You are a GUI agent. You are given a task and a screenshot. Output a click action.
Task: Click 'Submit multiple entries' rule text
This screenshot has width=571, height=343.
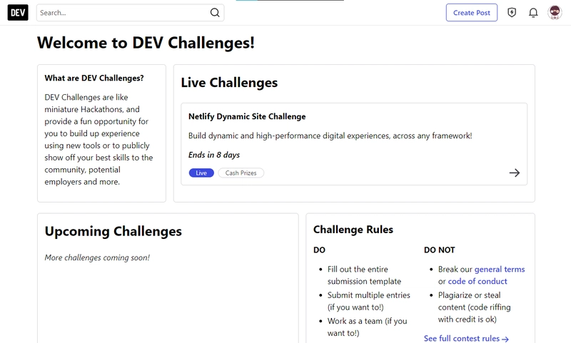368,301
